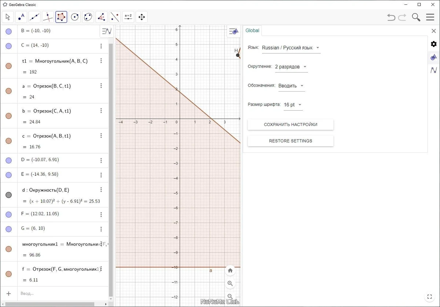Click the Redo arrow
Image resolution: width=440 pixels, height=307 pixels.
[402, 17]
